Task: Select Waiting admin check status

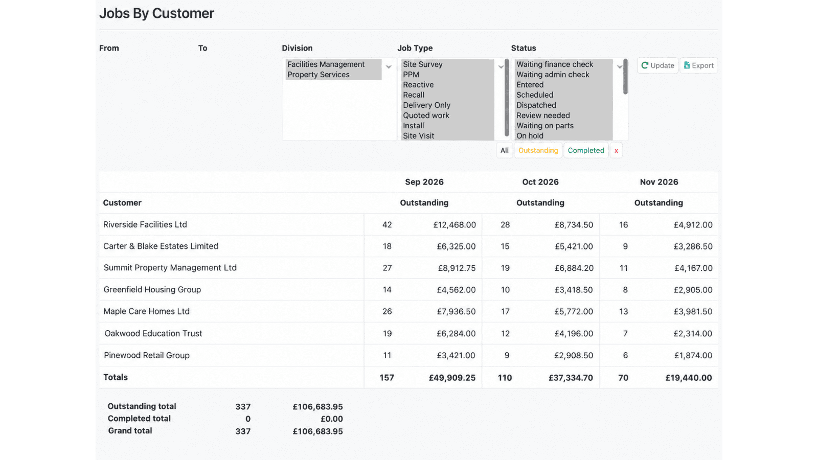Action: [563, 75]
